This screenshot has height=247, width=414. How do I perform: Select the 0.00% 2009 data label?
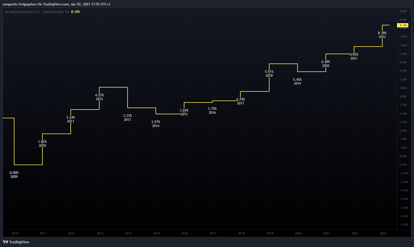click(x=14, y=175)
